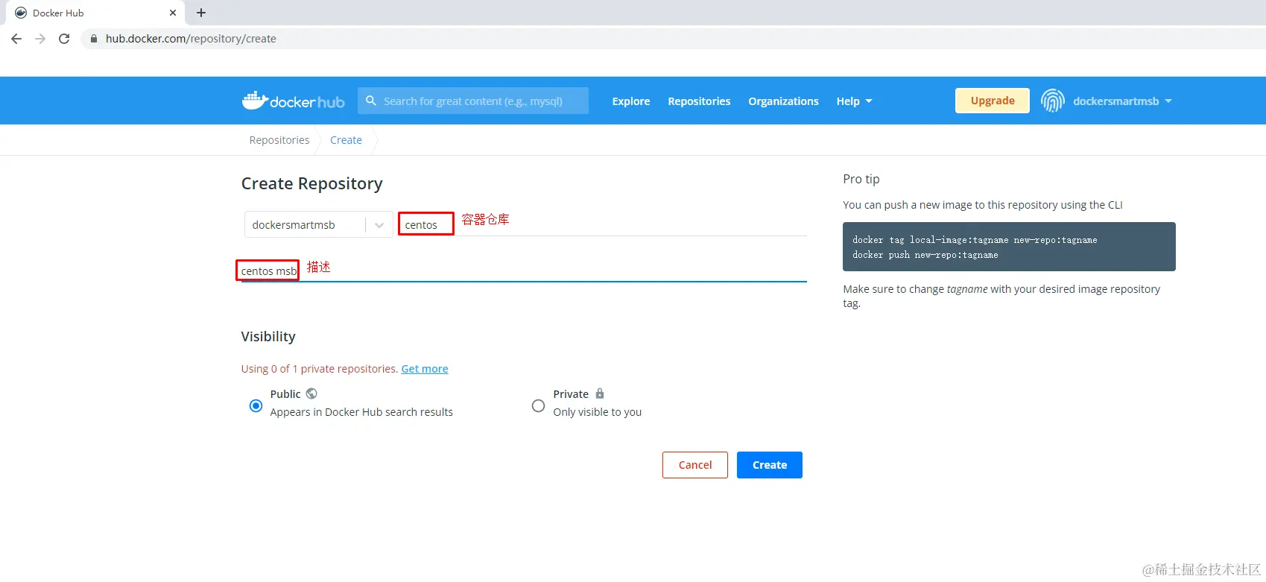Open the fingerprint account avatar

click(x=1052, y=101)
